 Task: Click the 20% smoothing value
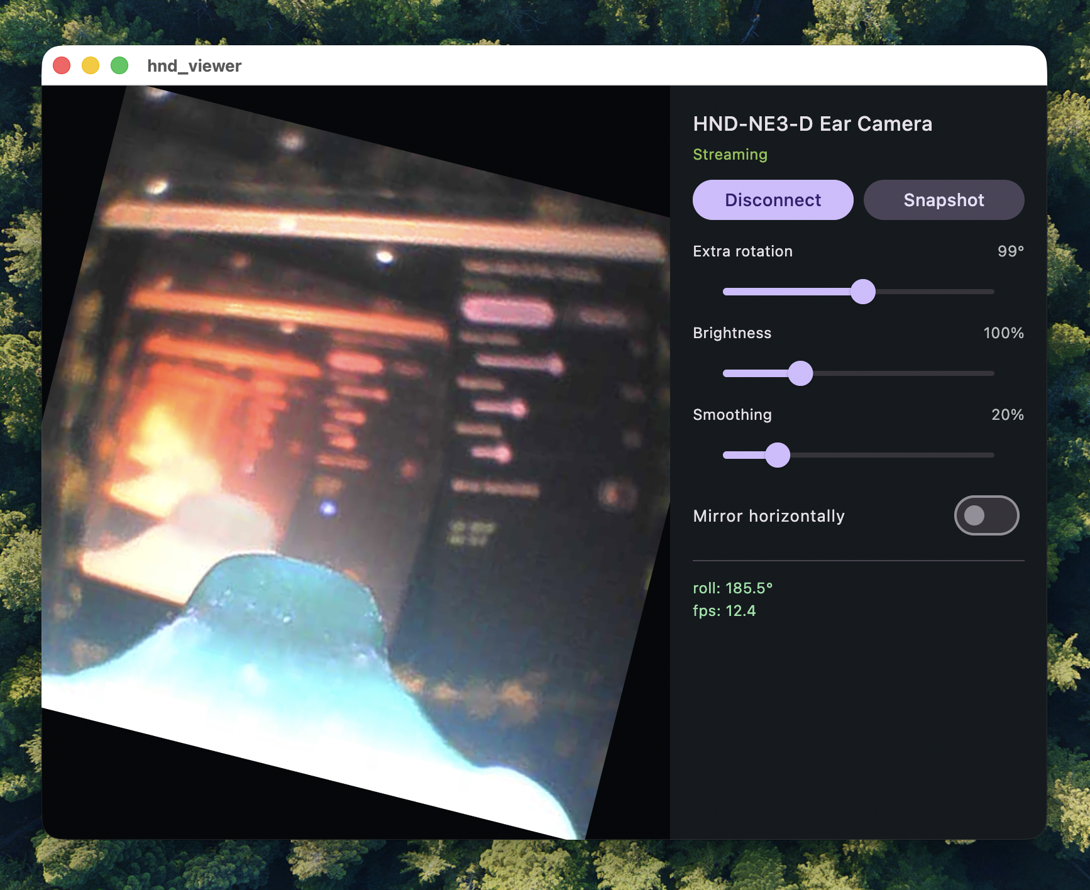coord(1008,415)
